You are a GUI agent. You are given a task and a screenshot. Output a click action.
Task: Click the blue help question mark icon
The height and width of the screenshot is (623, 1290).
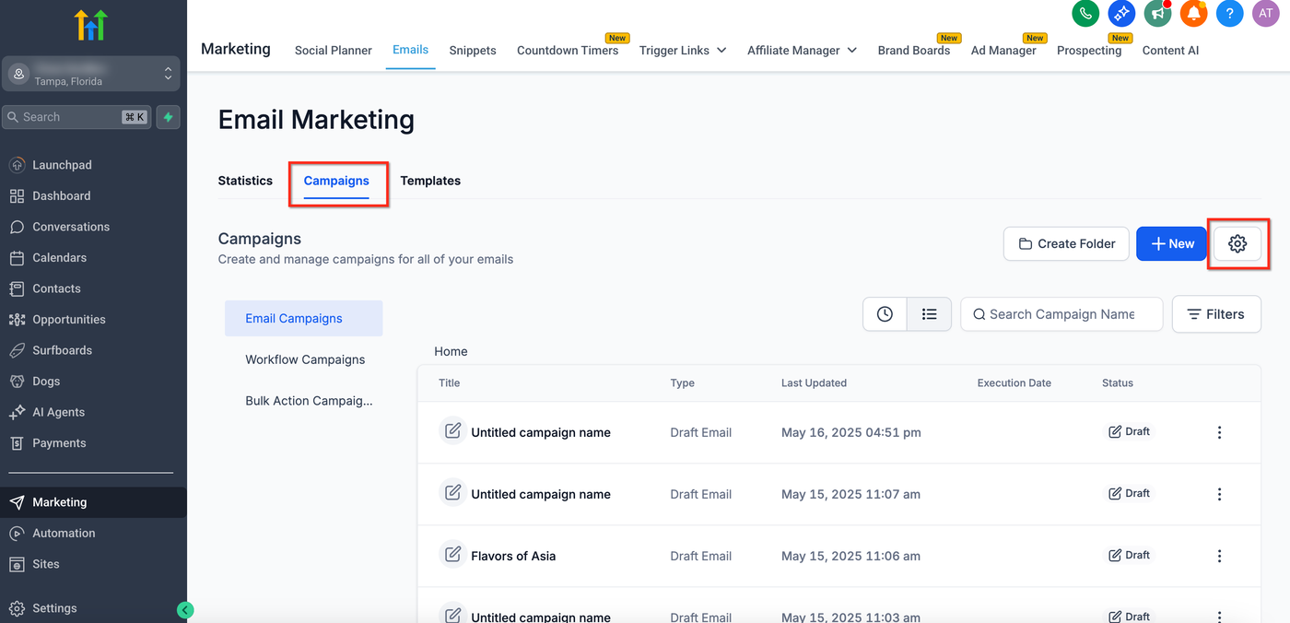(1229, 13)
